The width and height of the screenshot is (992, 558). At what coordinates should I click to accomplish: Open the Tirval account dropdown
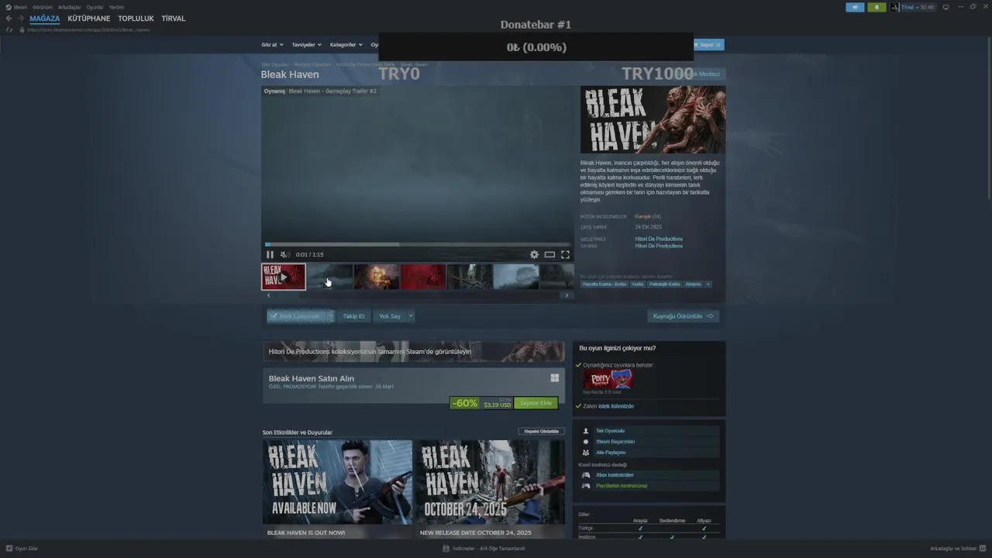[x=918, y=7]
